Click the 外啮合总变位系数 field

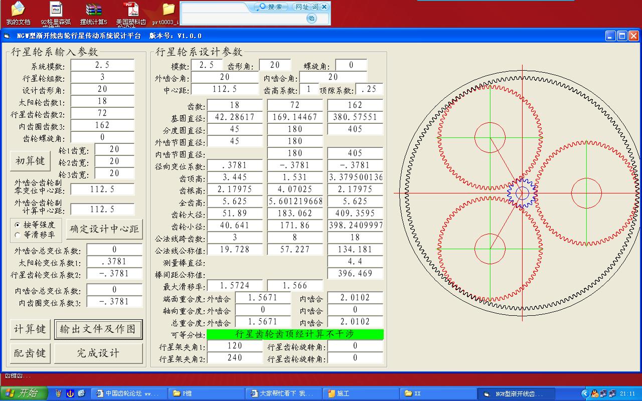pos(114,250)
